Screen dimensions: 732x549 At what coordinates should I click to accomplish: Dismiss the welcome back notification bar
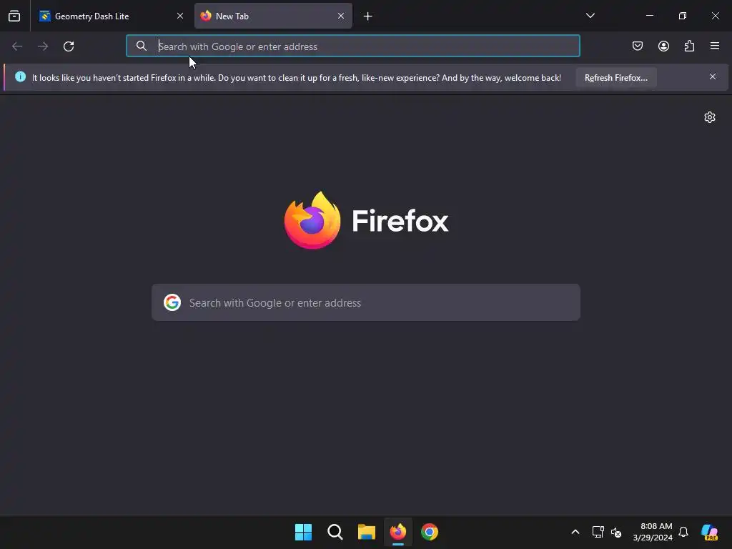pyautogui.click(x=713, y=76)
